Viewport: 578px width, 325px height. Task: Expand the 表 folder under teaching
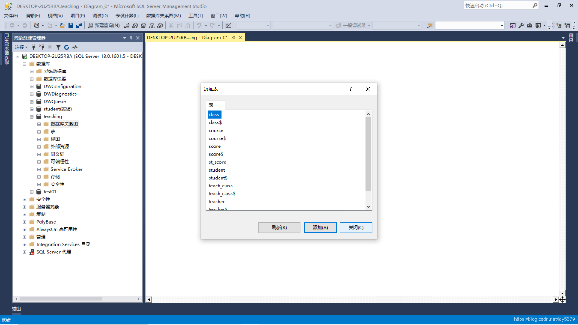click(x=39, y=132)
